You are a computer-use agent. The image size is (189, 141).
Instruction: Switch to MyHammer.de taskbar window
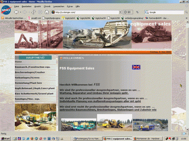point(148,139)
